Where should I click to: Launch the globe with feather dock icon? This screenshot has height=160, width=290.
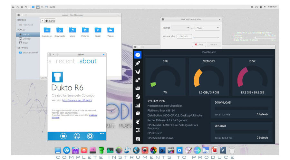(136, 150)
